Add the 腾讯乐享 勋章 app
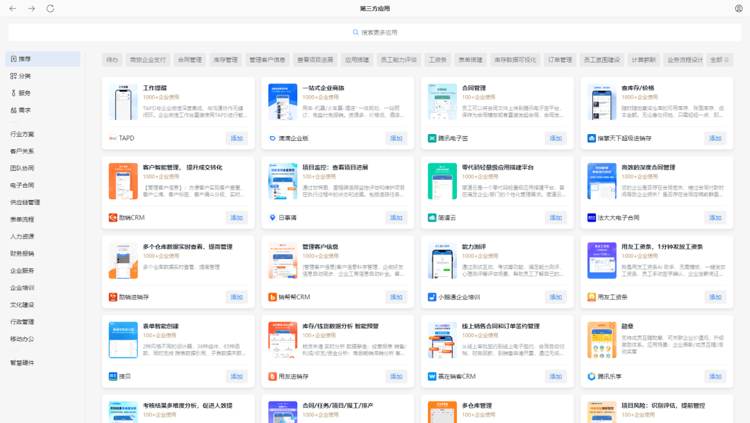Screen dimensions: 750x423 [715, 376]
